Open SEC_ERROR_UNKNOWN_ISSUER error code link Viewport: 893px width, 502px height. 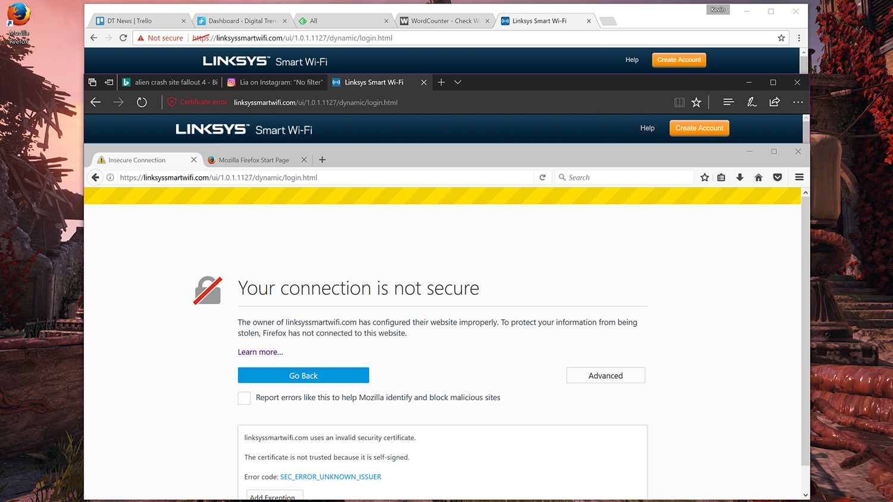click(330, 477)
